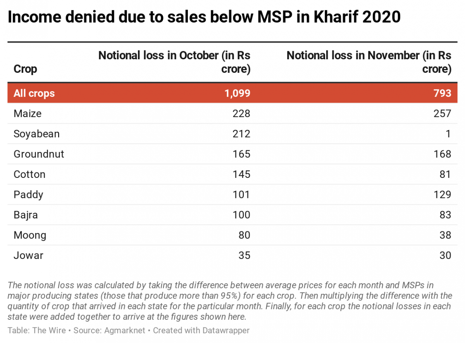Select the Groundnut row label
The width and height of the screenshot is (465, 343).
[x=39, y=154]
